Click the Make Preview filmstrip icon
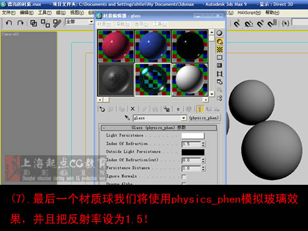The height and width of the screenshot is (231, 308). pyautogui.click(x=219, y=74)
